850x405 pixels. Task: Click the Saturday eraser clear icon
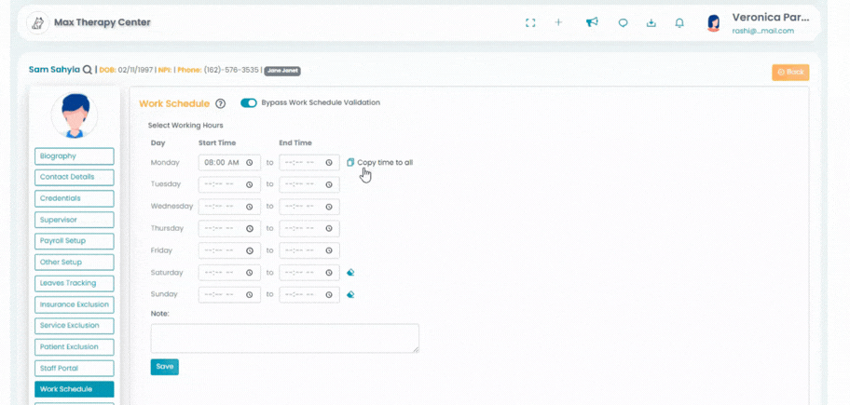350,273
